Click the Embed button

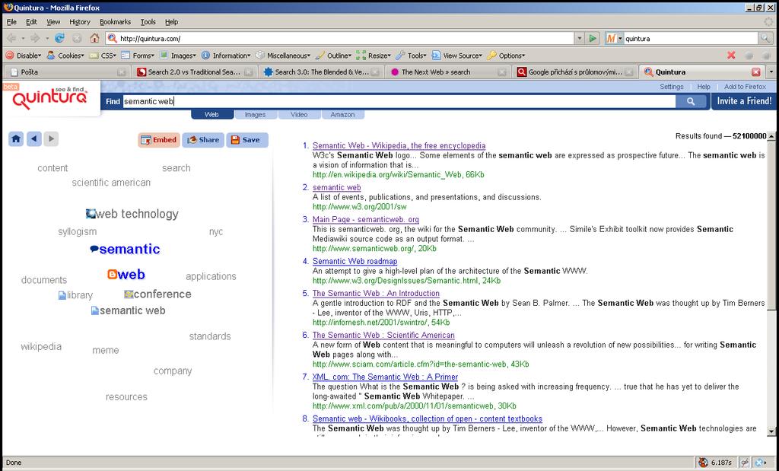159,140
